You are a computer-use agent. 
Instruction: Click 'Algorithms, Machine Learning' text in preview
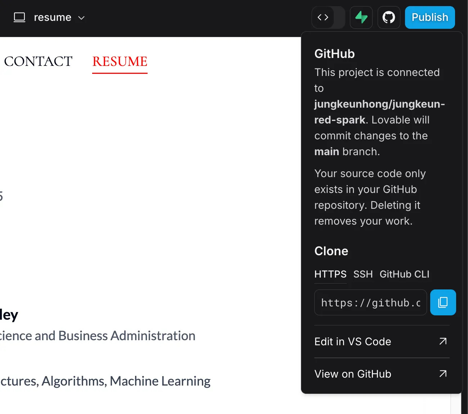pos(126,381)
